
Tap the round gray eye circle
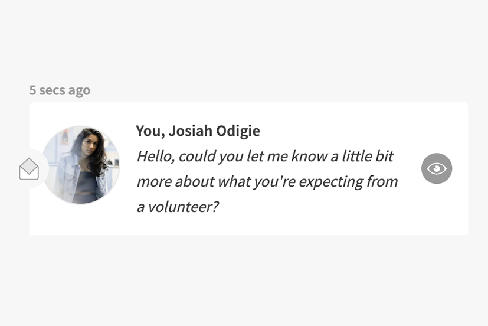click(x=437, y=169)
